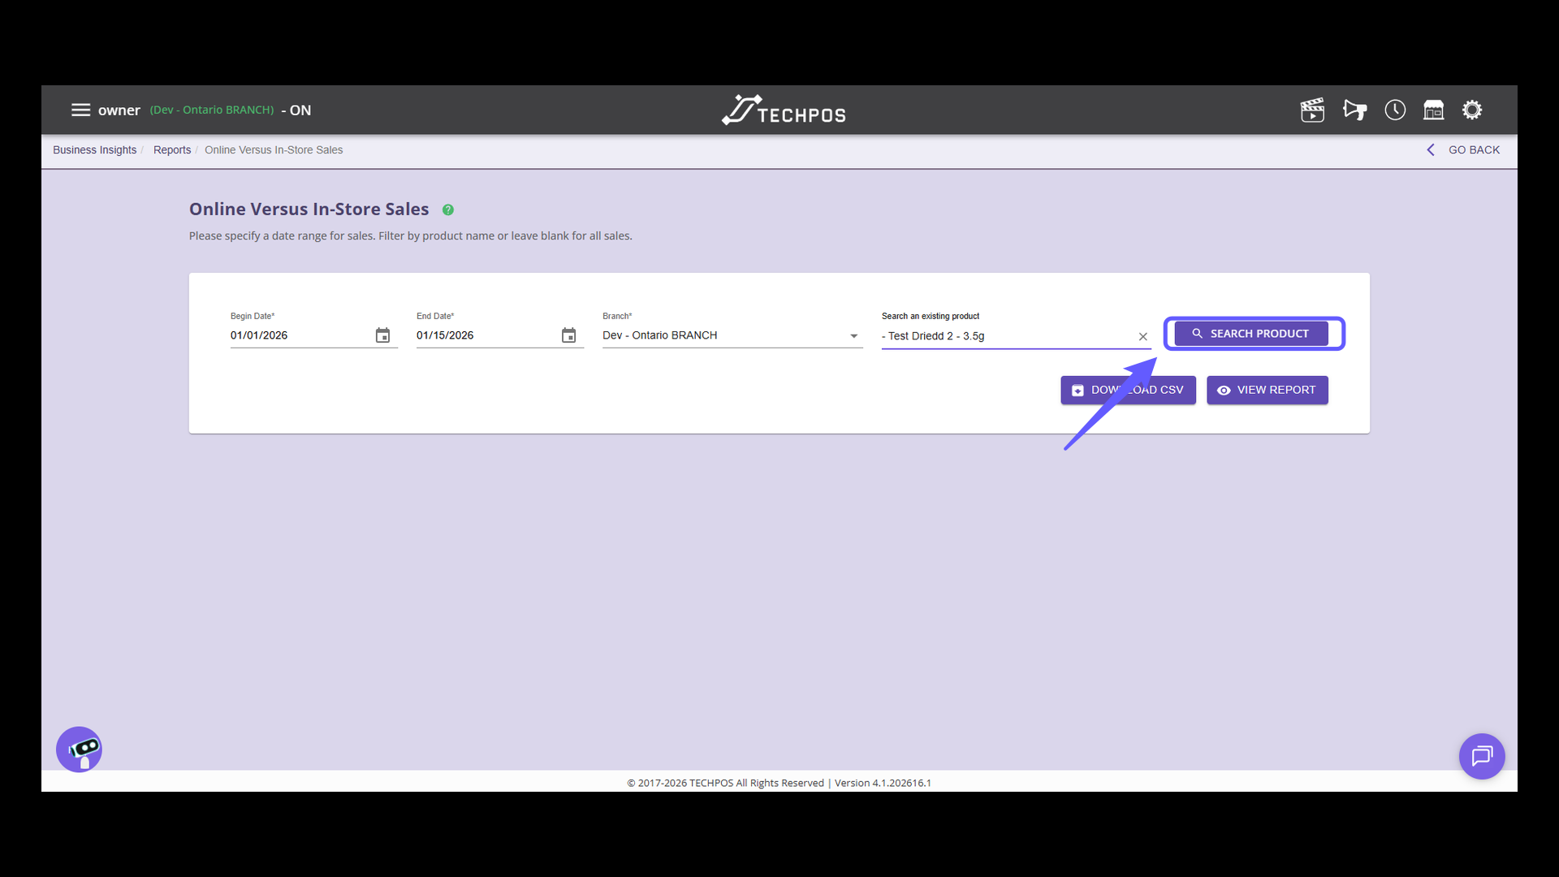Open settings gear icon
The height and width of the screenshot is (877, 1559).
pyautogui.click(x=1472, y=110)
